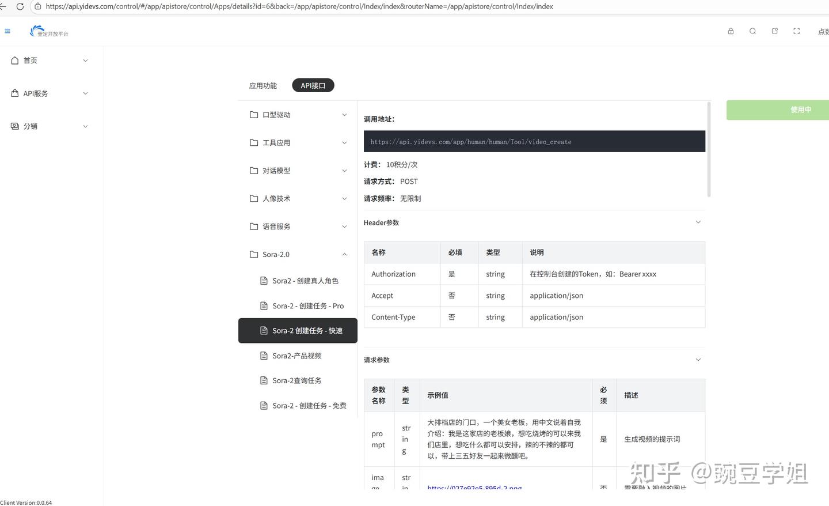The width and height of the screenshot is (829, 506).
Task: Click the Client Version:0.0.64 status text
Action: click(x=26, y=503)
